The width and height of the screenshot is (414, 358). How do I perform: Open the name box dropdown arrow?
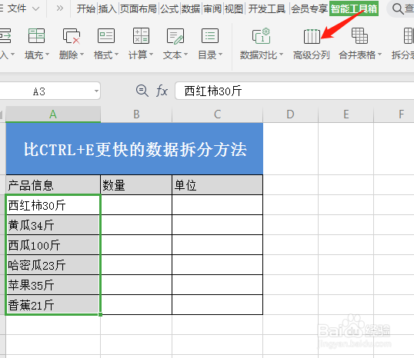(x=96, y=91)
